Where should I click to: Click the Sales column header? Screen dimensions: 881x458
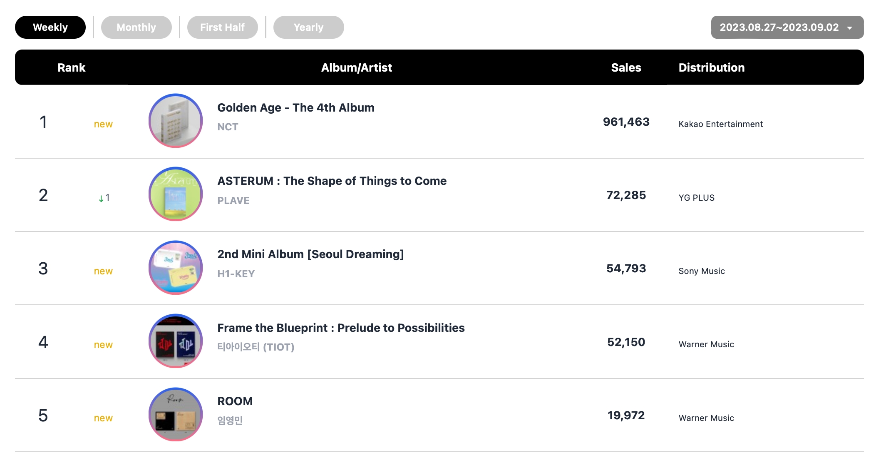pyautogui.click(x=625, y=67)
